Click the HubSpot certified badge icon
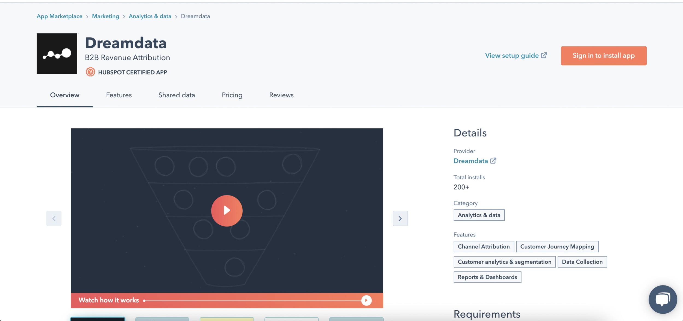This screenshot has height=321, width=683. click(90, 72)
